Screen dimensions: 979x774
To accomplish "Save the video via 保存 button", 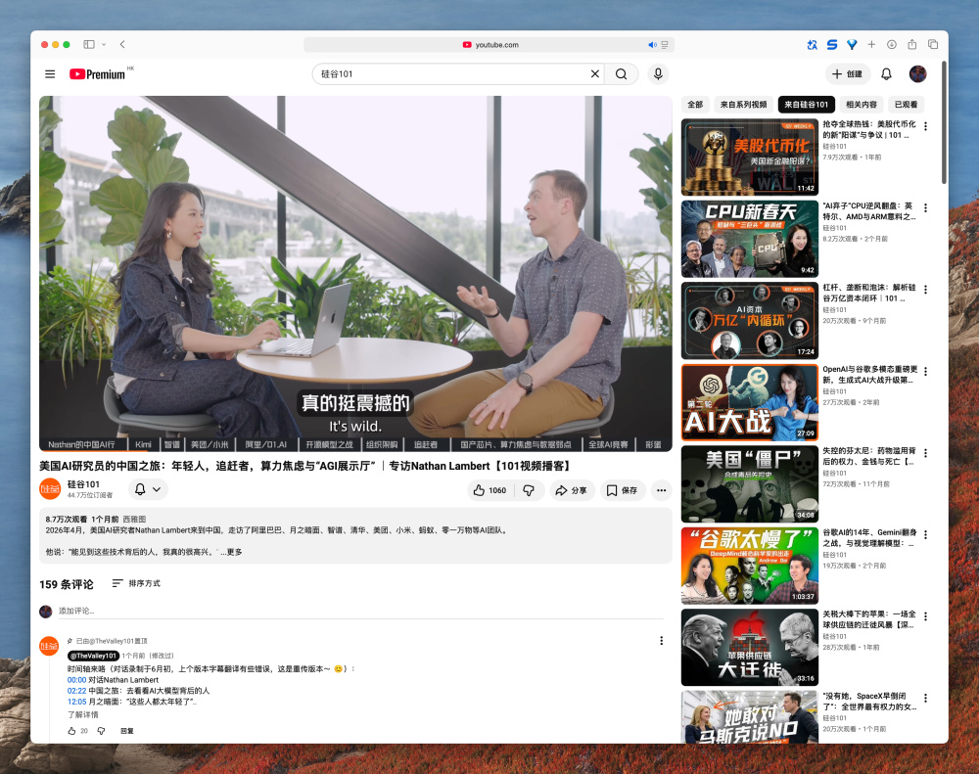I will (x=623, y=490).
